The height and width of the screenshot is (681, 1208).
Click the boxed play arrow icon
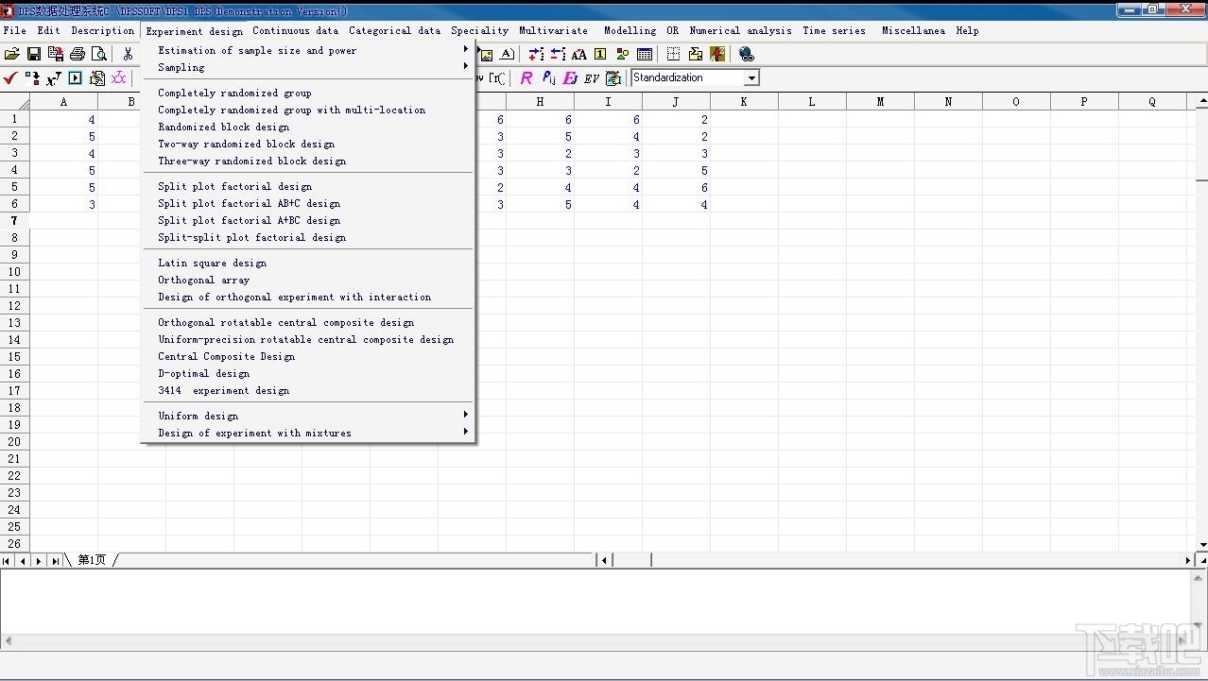[x=76, y=78]
